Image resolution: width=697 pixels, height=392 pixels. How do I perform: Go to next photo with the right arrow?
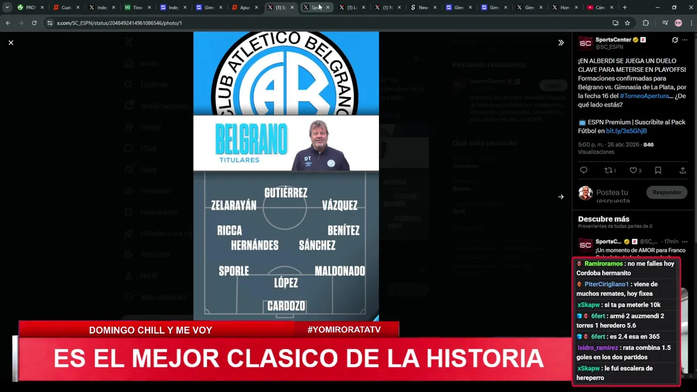click(561, 197)
